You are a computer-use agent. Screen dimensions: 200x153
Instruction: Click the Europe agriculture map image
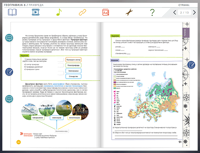point(146,97)
